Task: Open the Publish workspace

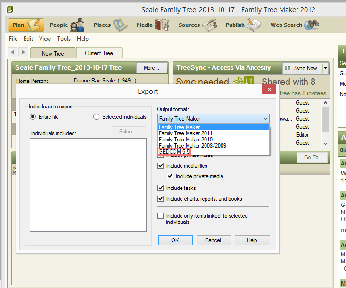Action: point(243,25)
